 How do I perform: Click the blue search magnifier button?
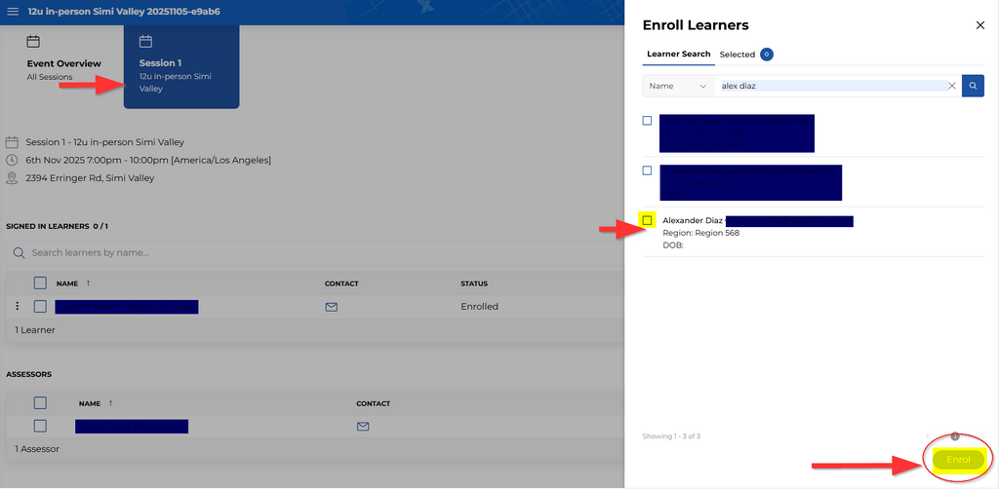pyautogui.click(x=973, y=86)
